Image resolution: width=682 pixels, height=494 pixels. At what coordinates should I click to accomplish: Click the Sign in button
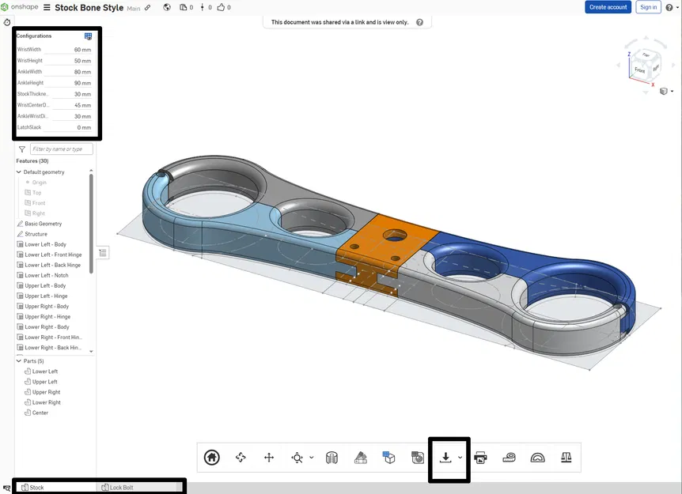[648, 7]
